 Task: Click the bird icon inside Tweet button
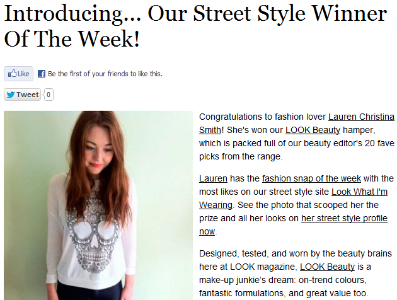click(x=11, y=95)
